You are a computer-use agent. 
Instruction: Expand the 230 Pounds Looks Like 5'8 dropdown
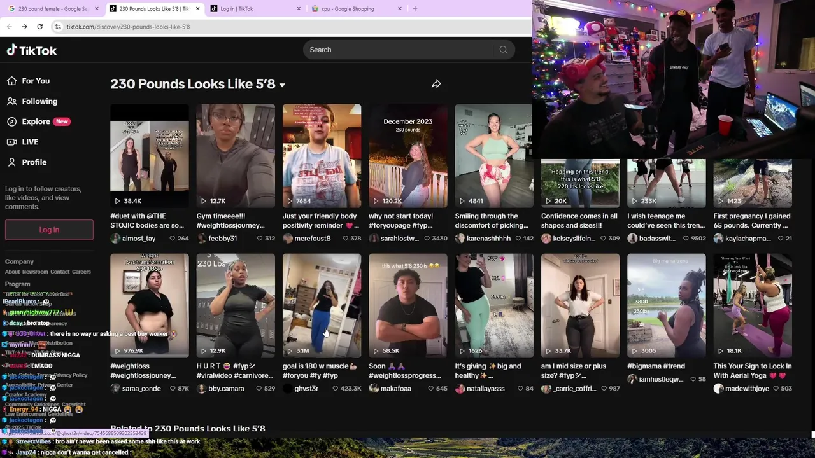pyautogui.click(x=282, y=85)
